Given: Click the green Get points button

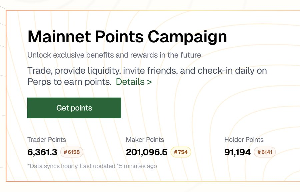Looking at the screenshot, I should click(74, 108).
